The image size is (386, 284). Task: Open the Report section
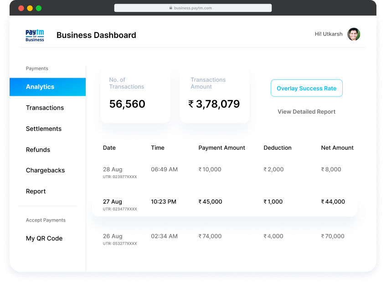[x=36, y=191]
